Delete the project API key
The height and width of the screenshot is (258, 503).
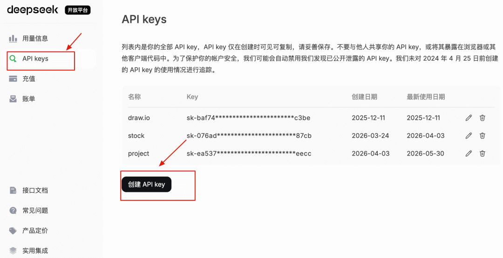coord(482,153)
